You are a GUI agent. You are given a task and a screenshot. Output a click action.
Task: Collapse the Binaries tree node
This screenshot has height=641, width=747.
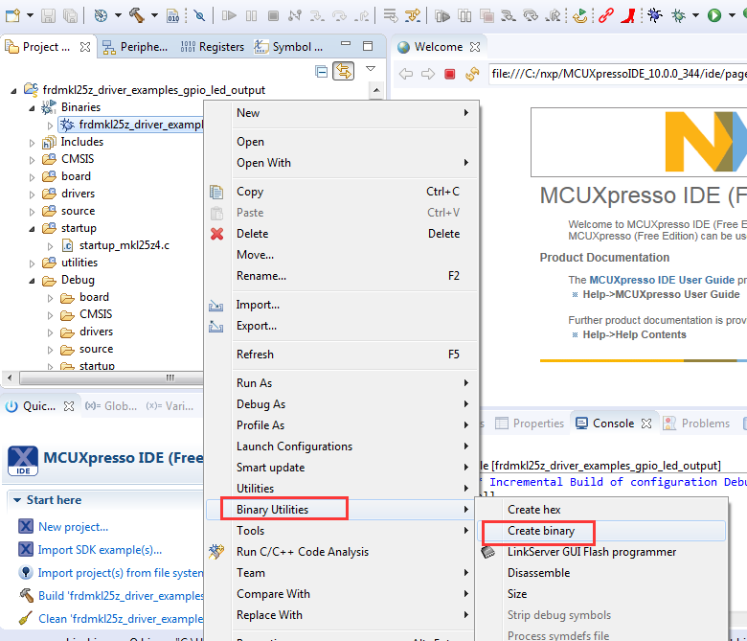[x=32, y=108]
